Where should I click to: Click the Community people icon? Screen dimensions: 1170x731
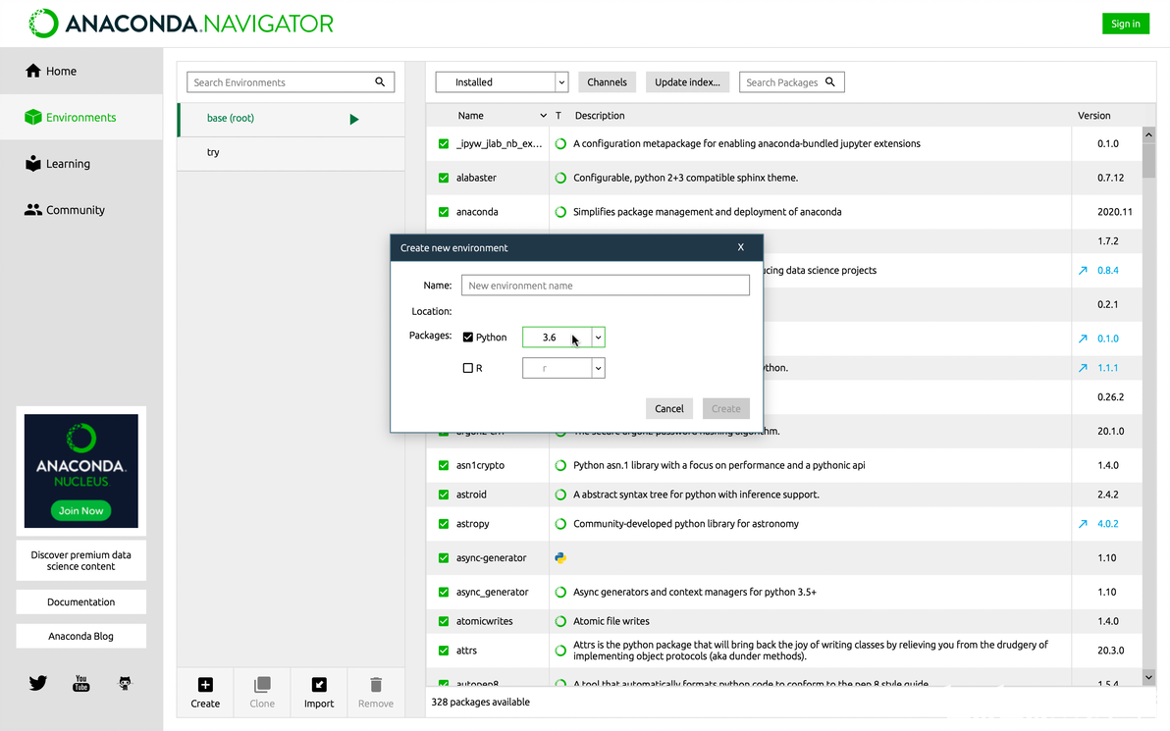click(32, 210)
